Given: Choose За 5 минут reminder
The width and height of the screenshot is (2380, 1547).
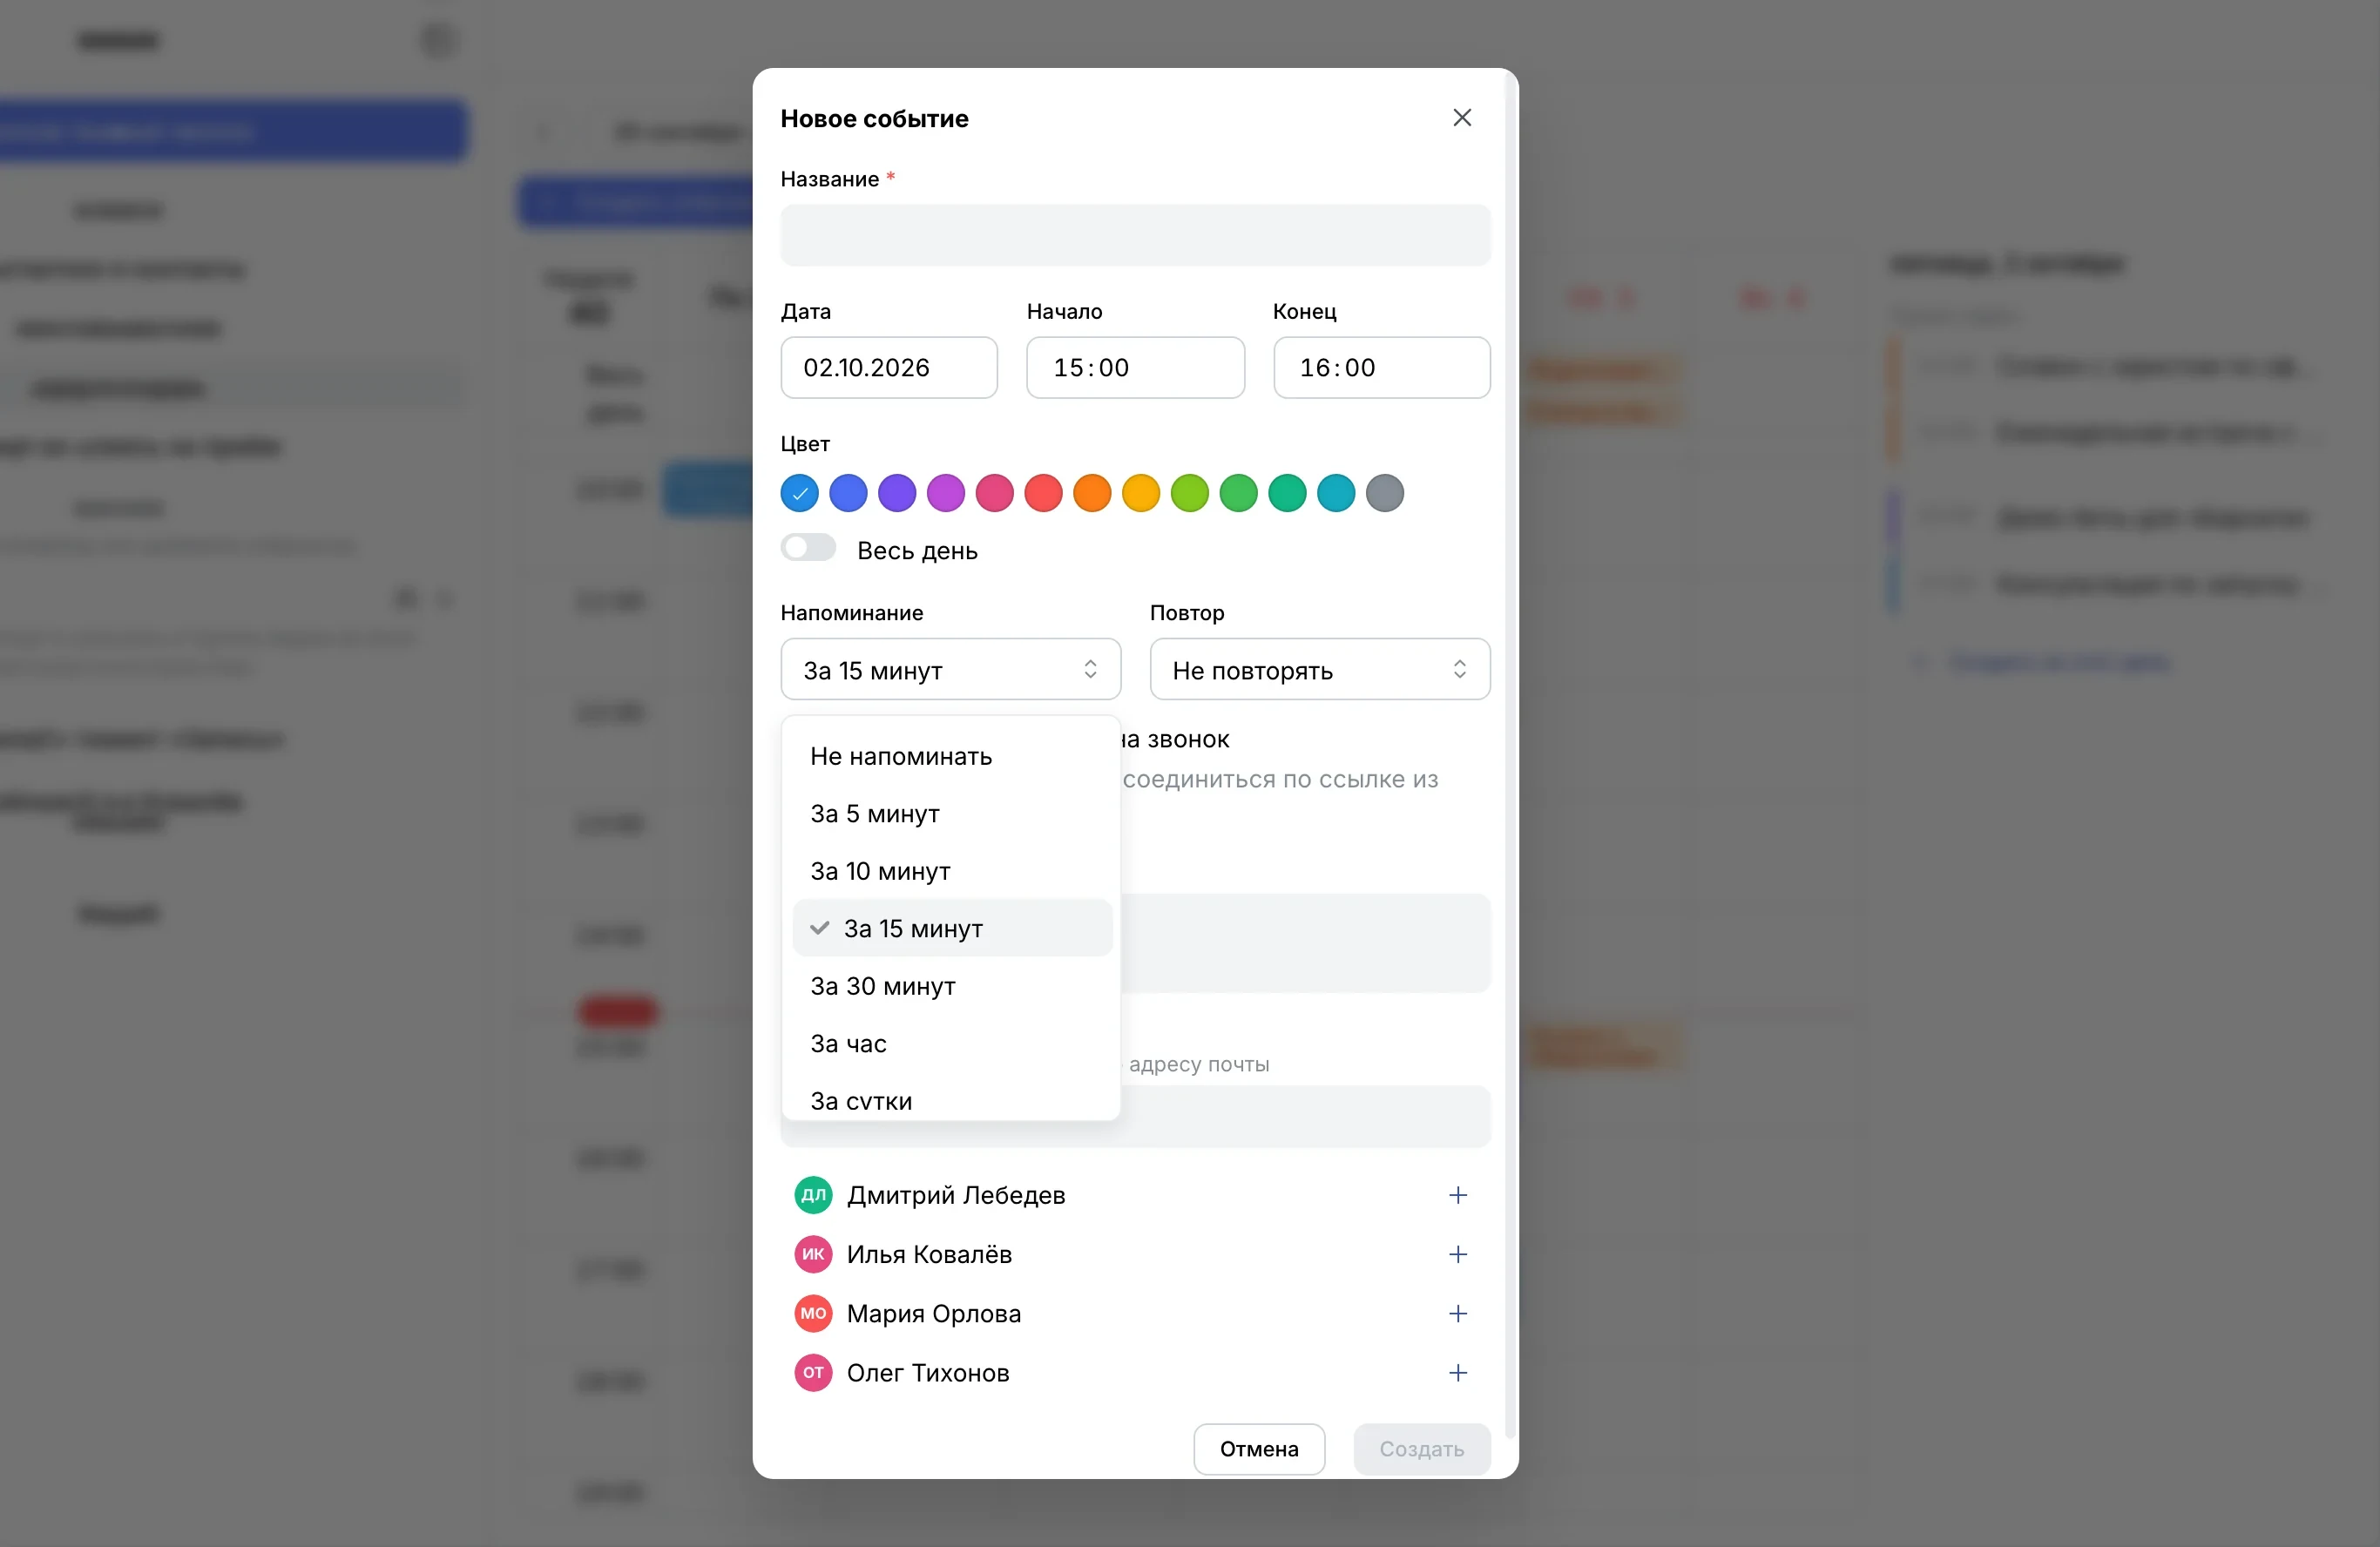Looking at the screenshot, I should pos(951,814).
